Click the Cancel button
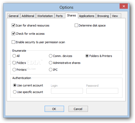This screenshot has height=123, width=135. 78,109
